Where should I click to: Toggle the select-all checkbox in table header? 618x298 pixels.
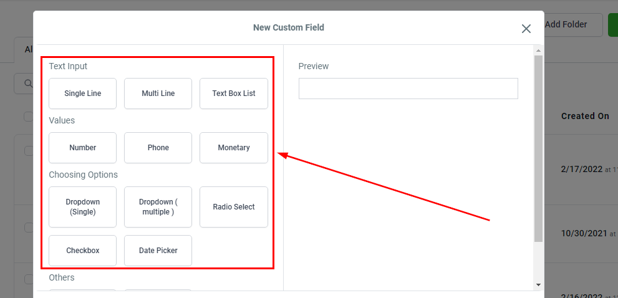[28, 117]
